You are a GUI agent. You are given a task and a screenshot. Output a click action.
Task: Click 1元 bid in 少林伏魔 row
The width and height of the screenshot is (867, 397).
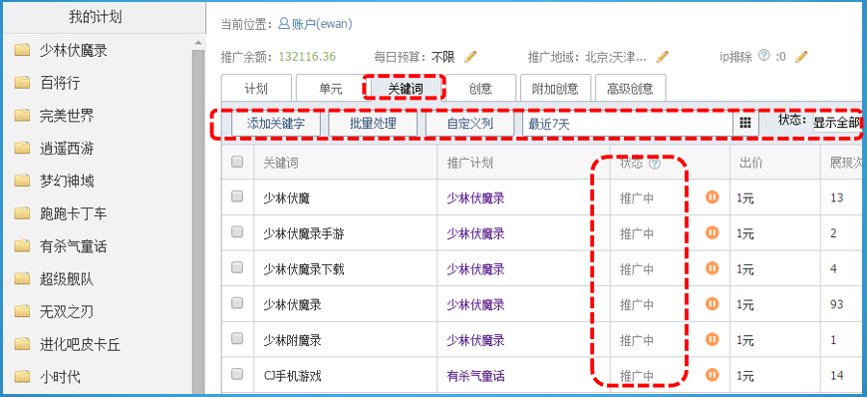[744, 198]
